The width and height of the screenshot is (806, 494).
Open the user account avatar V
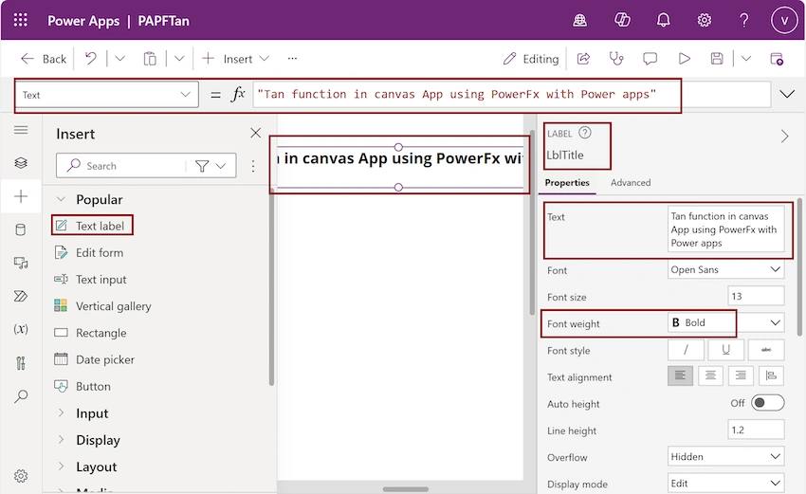(x=784, y=20)
